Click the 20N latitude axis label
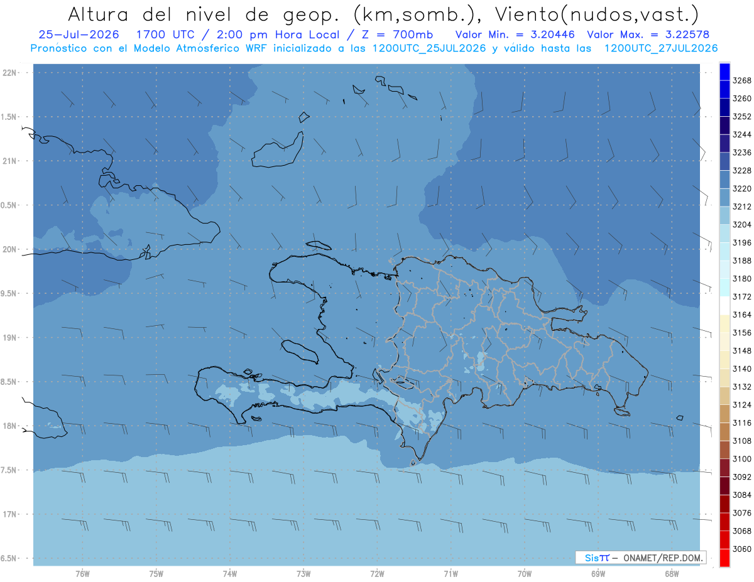754x582 pixels. click(x=10, y=249)
